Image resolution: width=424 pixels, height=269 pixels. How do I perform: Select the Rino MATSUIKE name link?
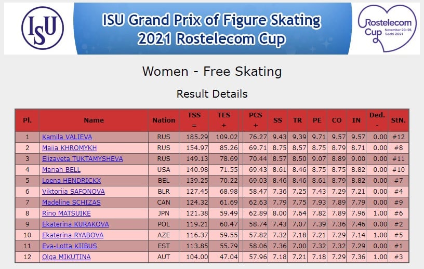tap(67, 213)
